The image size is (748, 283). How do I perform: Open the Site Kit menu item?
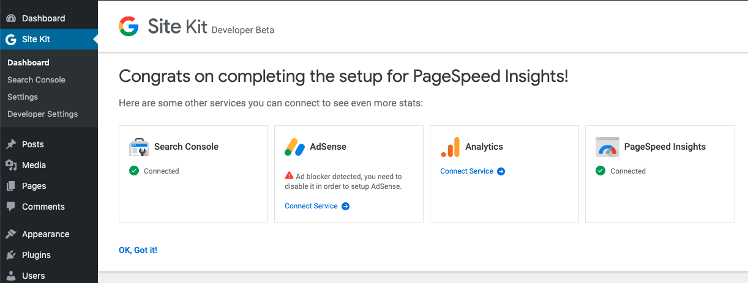49,39
